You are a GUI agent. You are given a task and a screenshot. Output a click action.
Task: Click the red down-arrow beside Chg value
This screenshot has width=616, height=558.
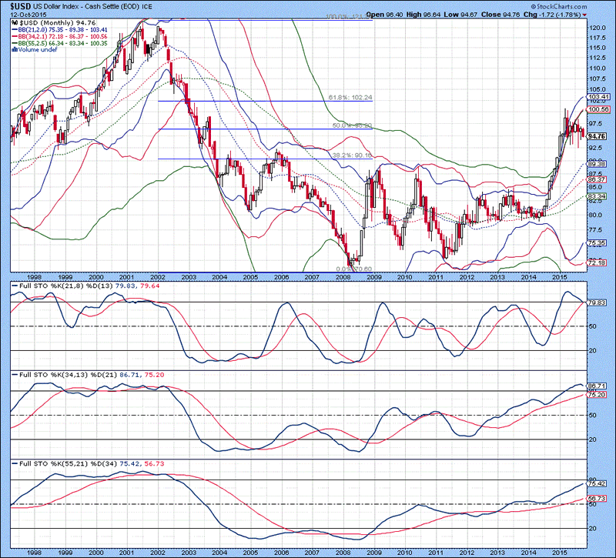(x=584, y=13)
